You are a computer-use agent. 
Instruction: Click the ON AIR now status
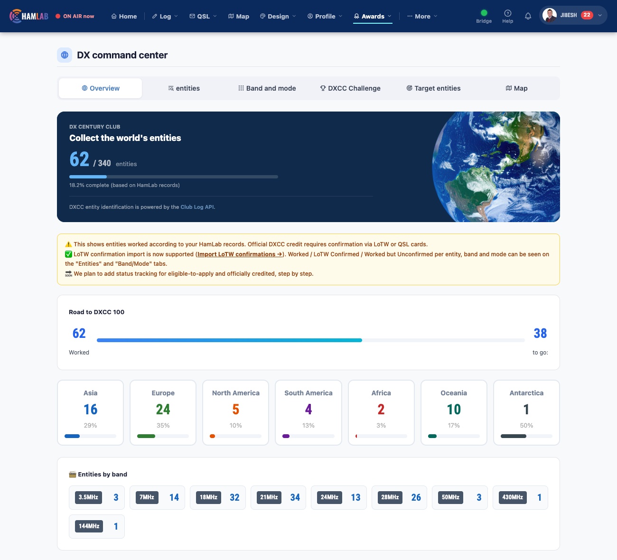(75, 16)
